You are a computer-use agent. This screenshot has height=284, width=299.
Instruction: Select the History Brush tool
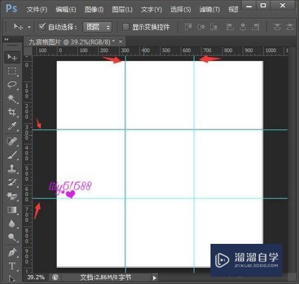point(12,182)
